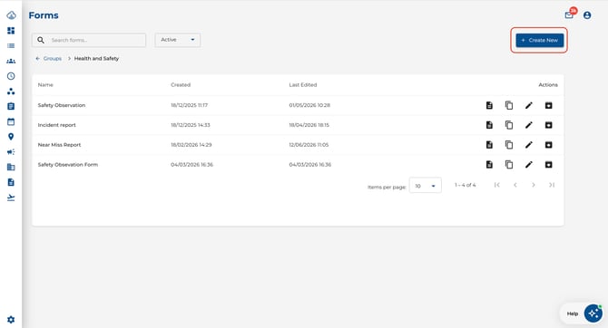The image size is (608, 328).
Task: Go to next page arrow in pagination
Action: click(534, 185)
